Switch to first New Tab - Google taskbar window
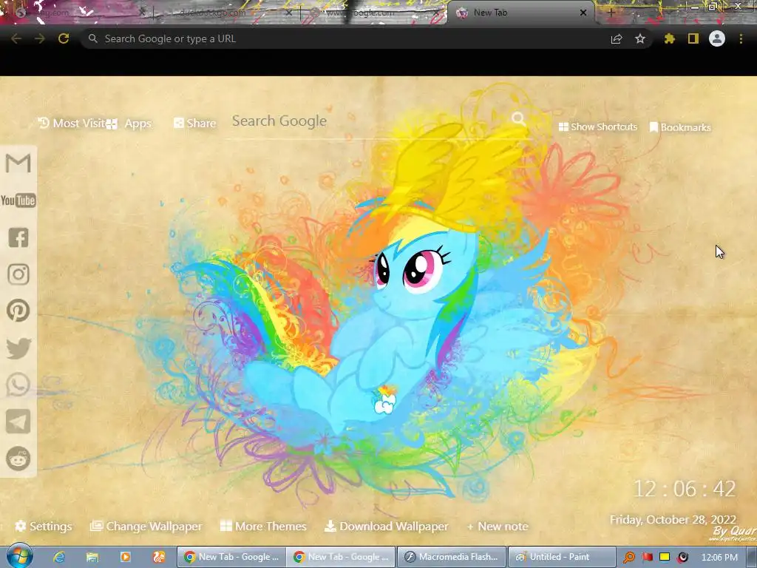The width and height of the screenshot is (757, 568). point(231,557)
